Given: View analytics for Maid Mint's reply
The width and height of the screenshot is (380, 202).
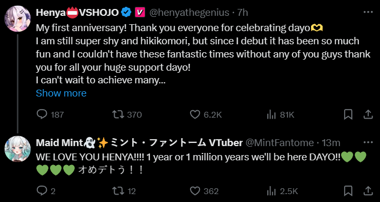Looking at the screenshot, I should (x=271, y=191).
